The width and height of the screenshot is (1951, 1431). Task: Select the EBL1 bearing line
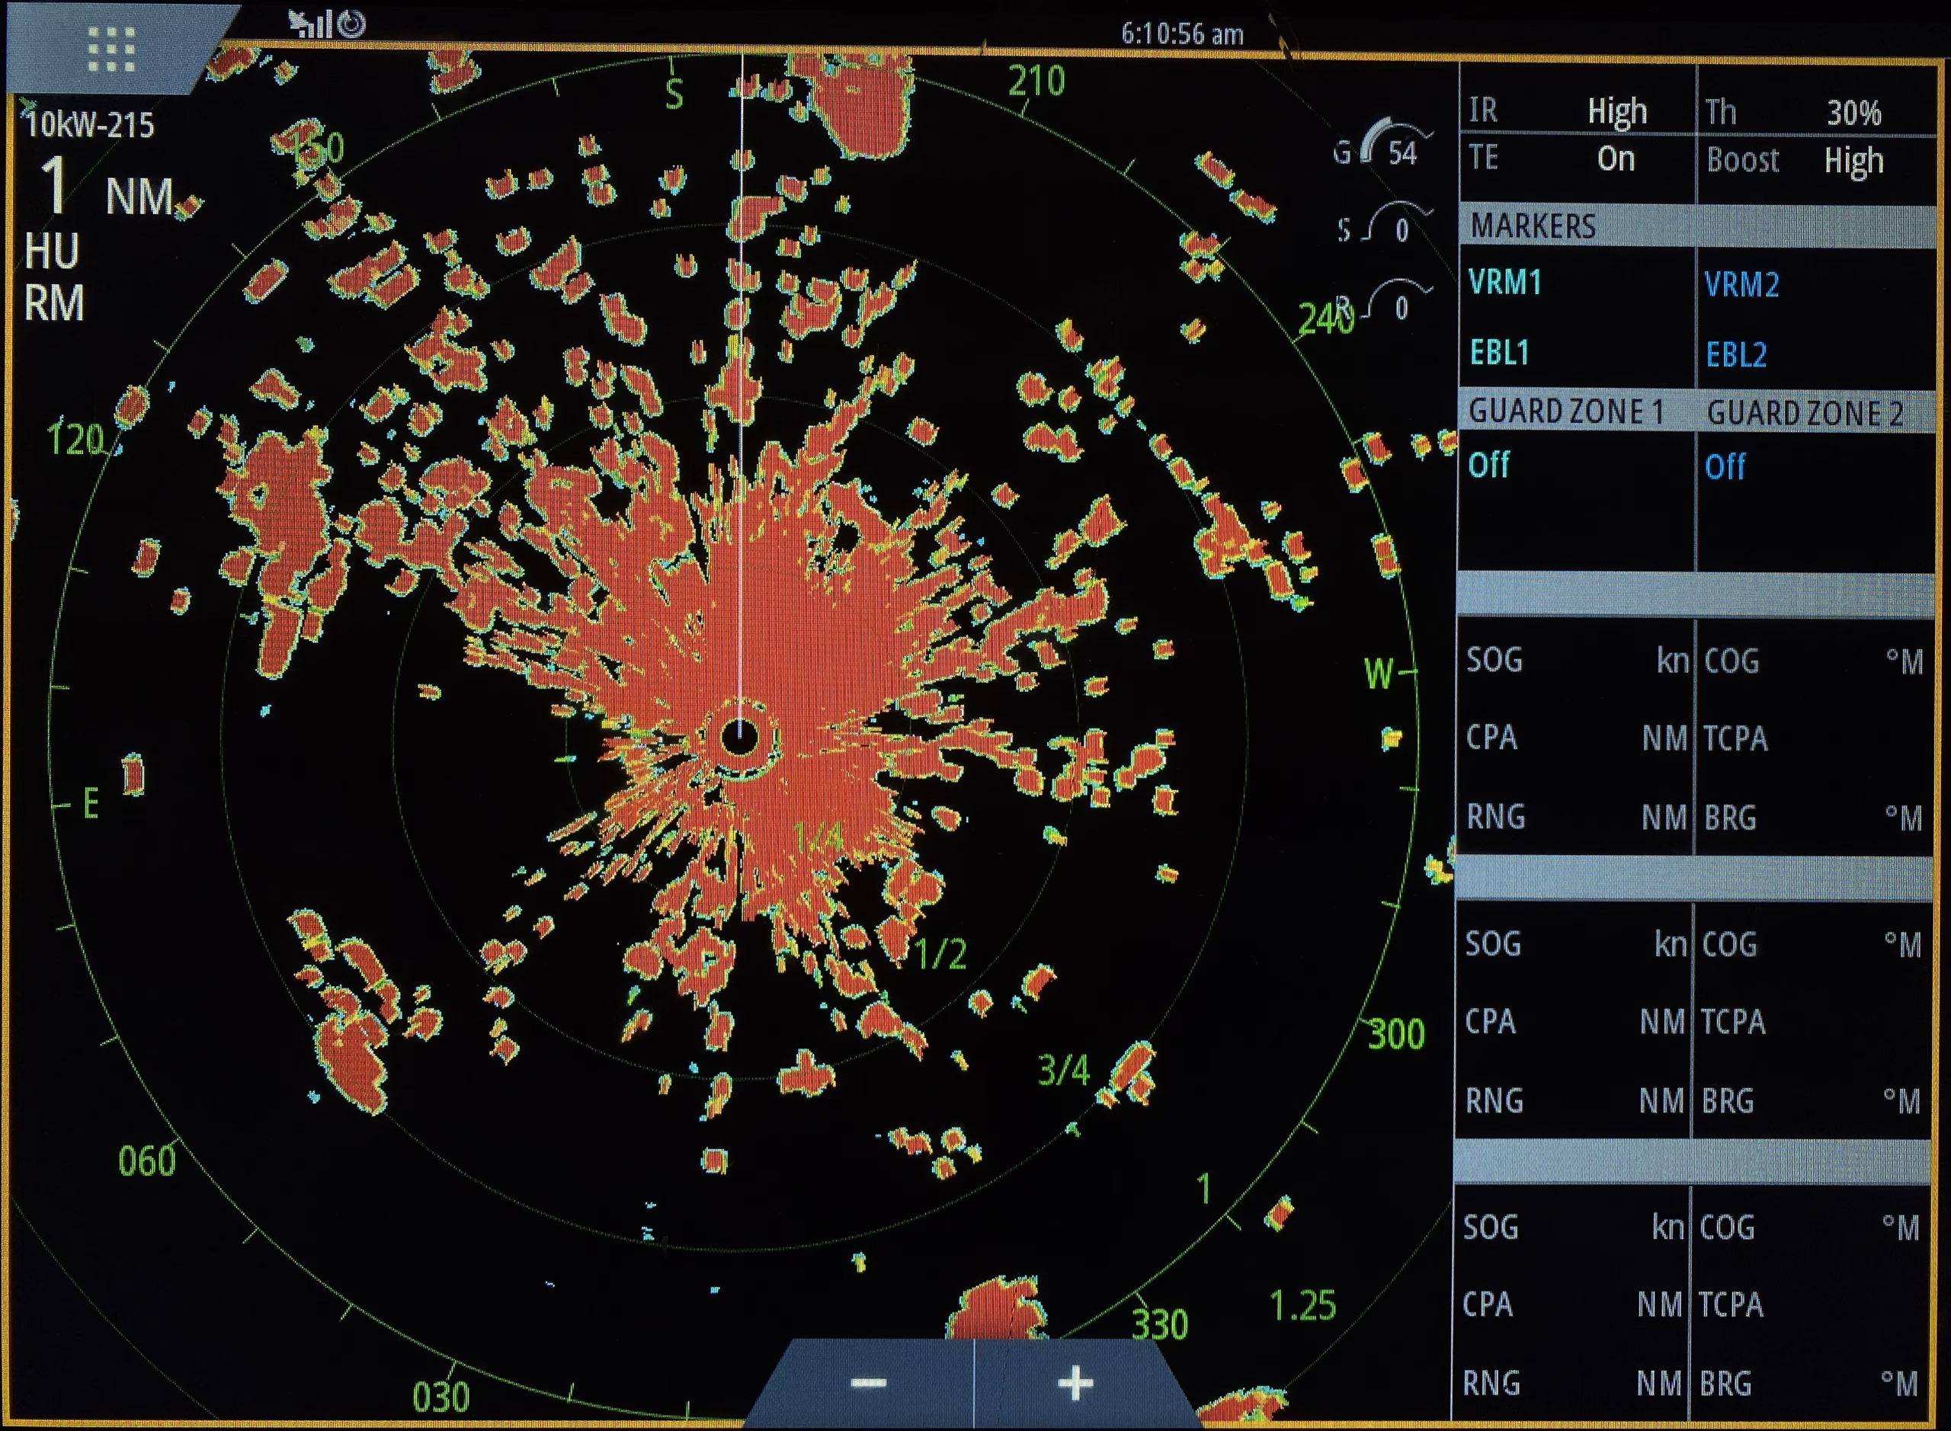1500,353
